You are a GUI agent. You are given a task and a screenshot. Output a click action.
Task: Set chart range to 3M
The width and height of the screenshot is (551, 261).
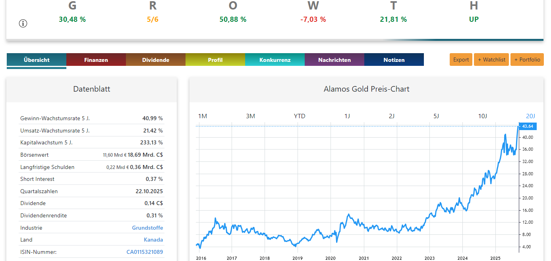coord(250,116)
